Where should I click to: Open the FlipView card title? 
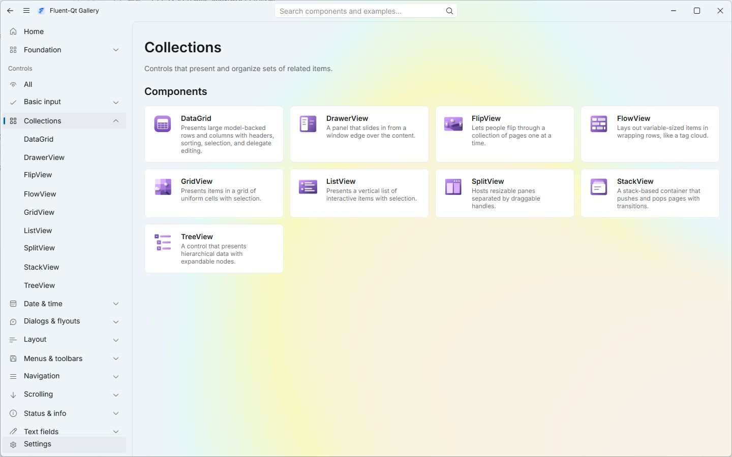click(486, 118)
